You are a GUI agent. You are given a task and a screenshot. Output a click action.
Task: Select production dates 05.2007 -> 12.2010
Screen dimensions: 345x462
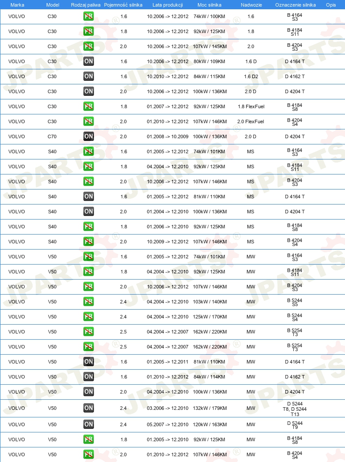coord(168,424)
